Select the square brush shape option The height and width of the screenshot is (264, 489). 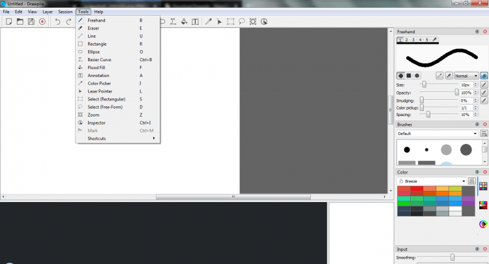click(x=409, y=76)
